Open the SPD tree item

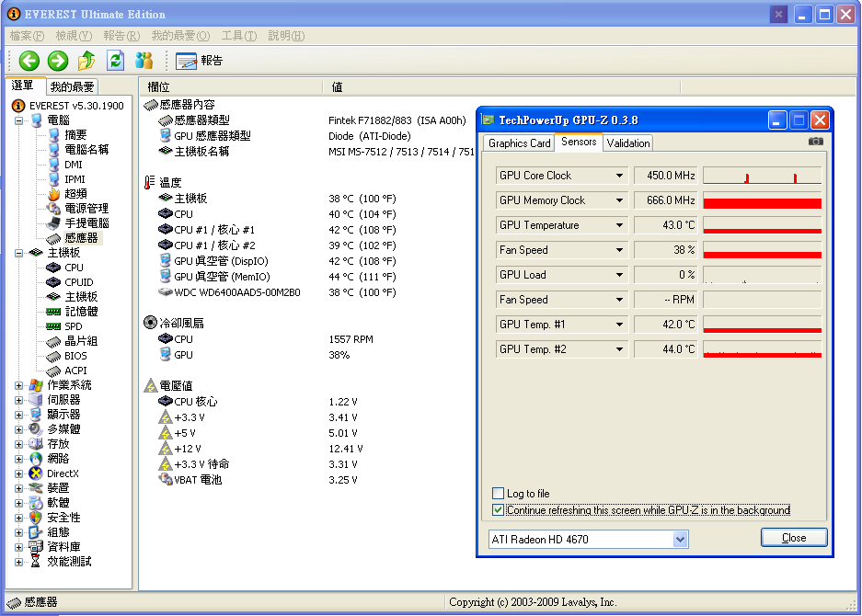73,326
